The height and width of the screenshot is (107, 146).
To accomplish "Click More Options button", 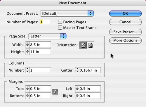I will point(125,40).
